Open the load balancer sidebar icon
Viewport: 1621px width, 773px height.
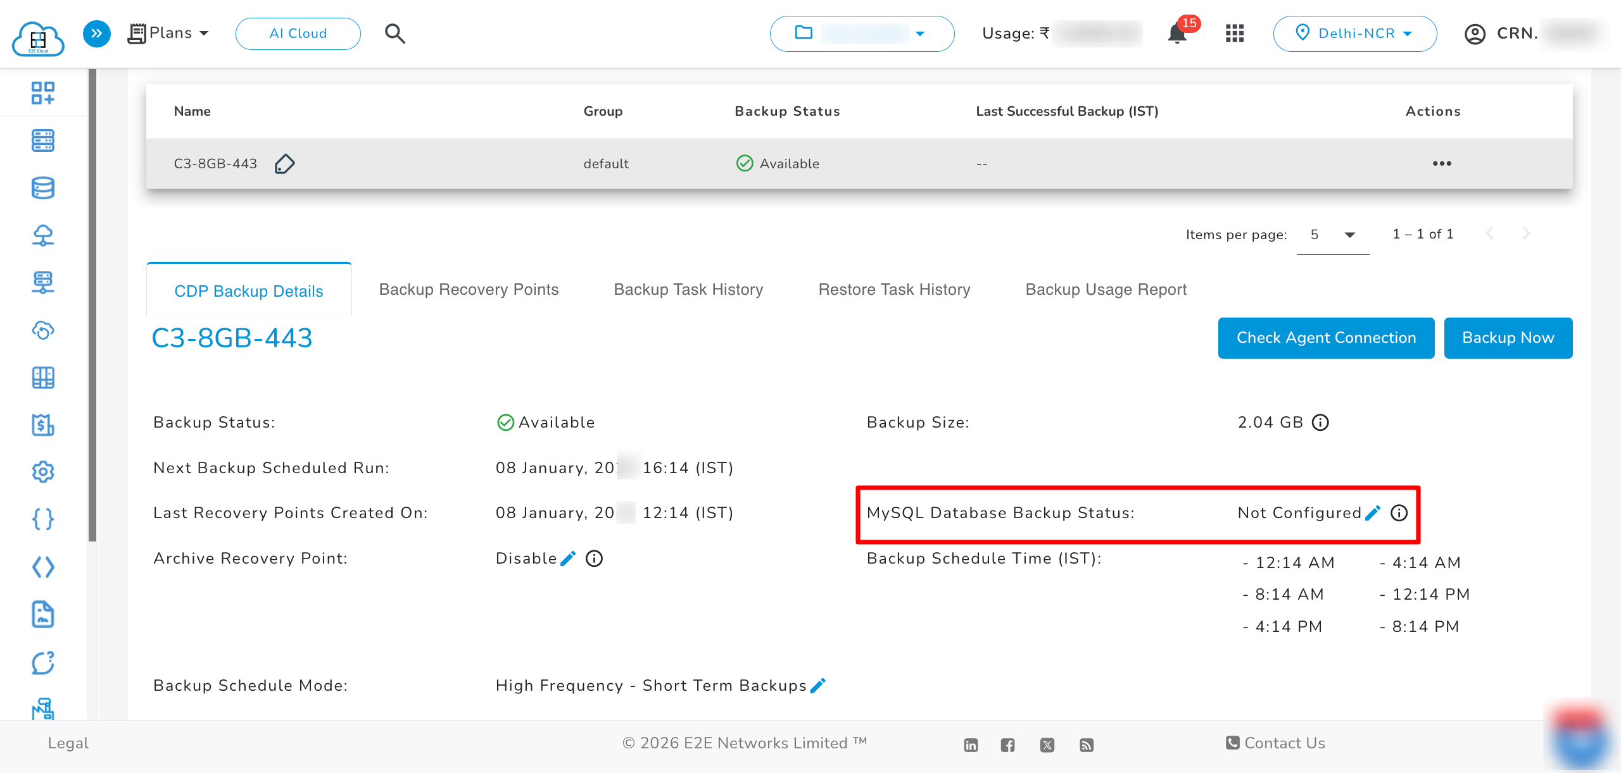coord(43,283)
